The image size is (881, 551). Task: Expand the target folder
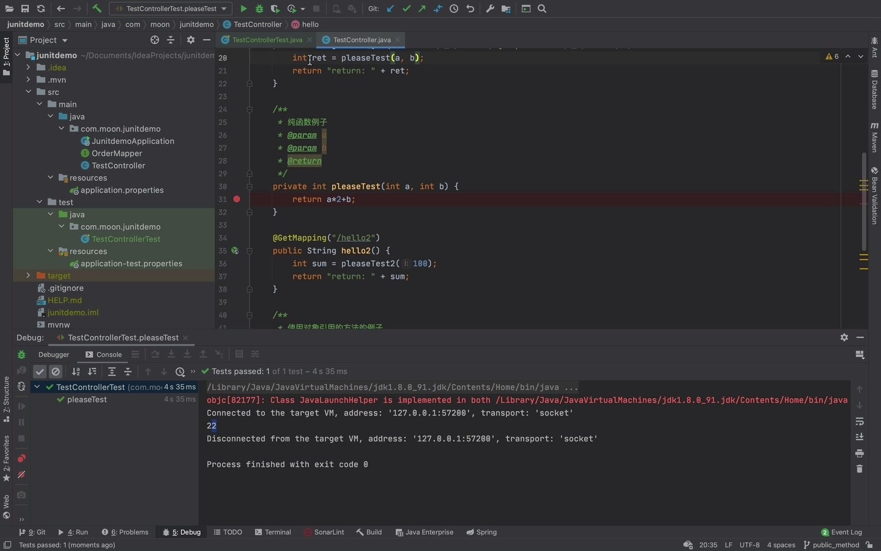[x=29, y=275]
